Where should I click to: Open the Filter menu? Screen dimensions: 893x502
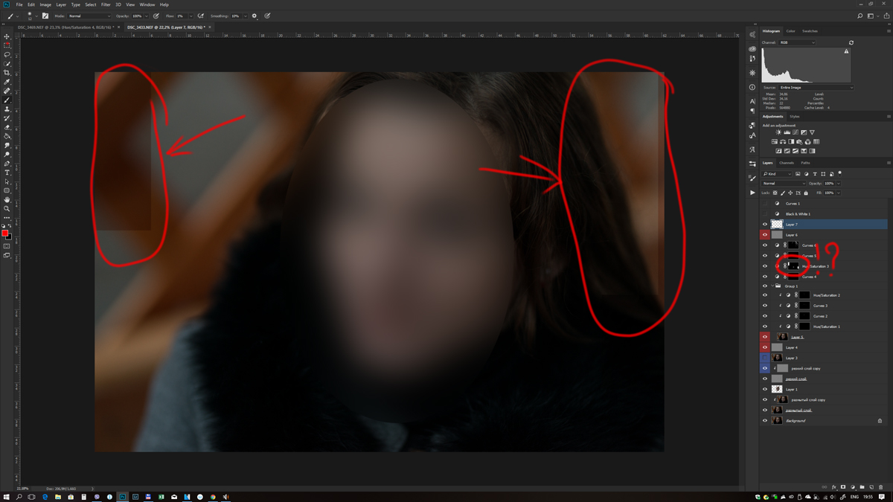pos(106,4)
